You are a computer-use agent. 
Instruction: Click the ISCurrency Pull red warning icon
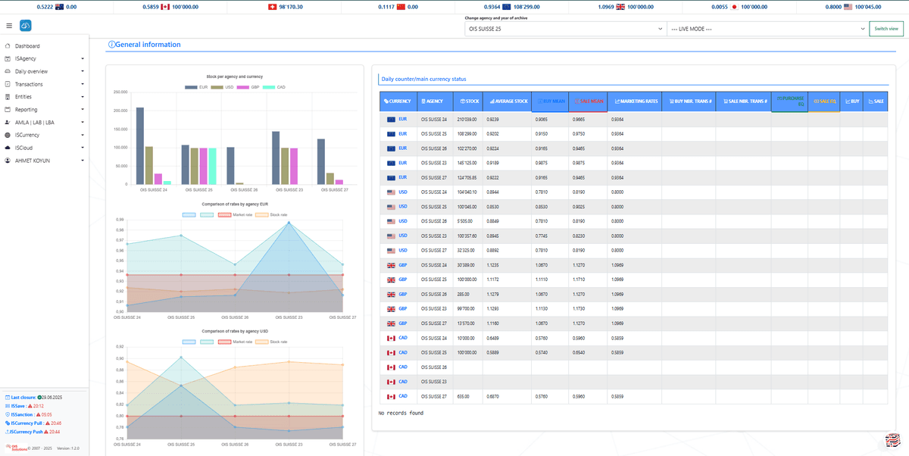(x=46, y=423)
